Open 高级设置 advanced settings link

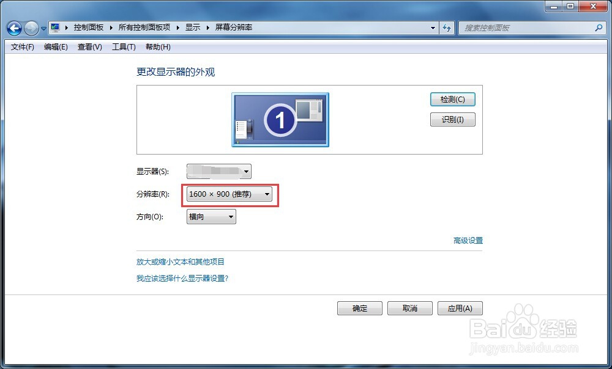click(468, 241)
